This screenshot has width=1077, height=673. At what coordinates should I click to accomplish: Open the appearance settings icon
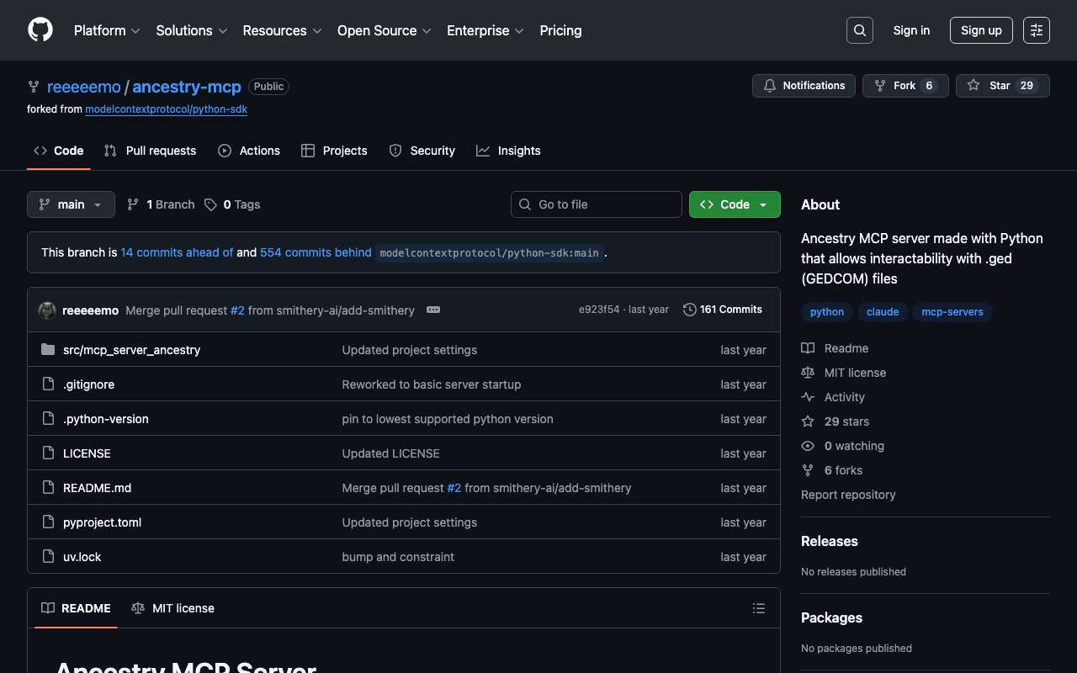pyautogui.click(x=1036, y=30)
